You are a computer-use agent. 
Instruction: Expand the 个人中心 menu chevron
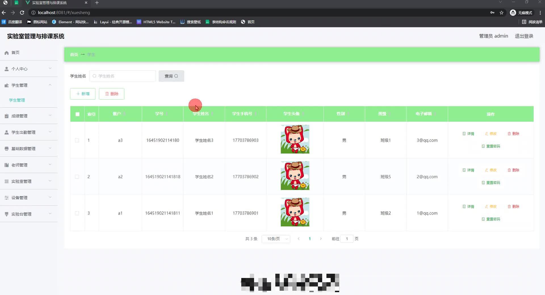coord(50,68)
